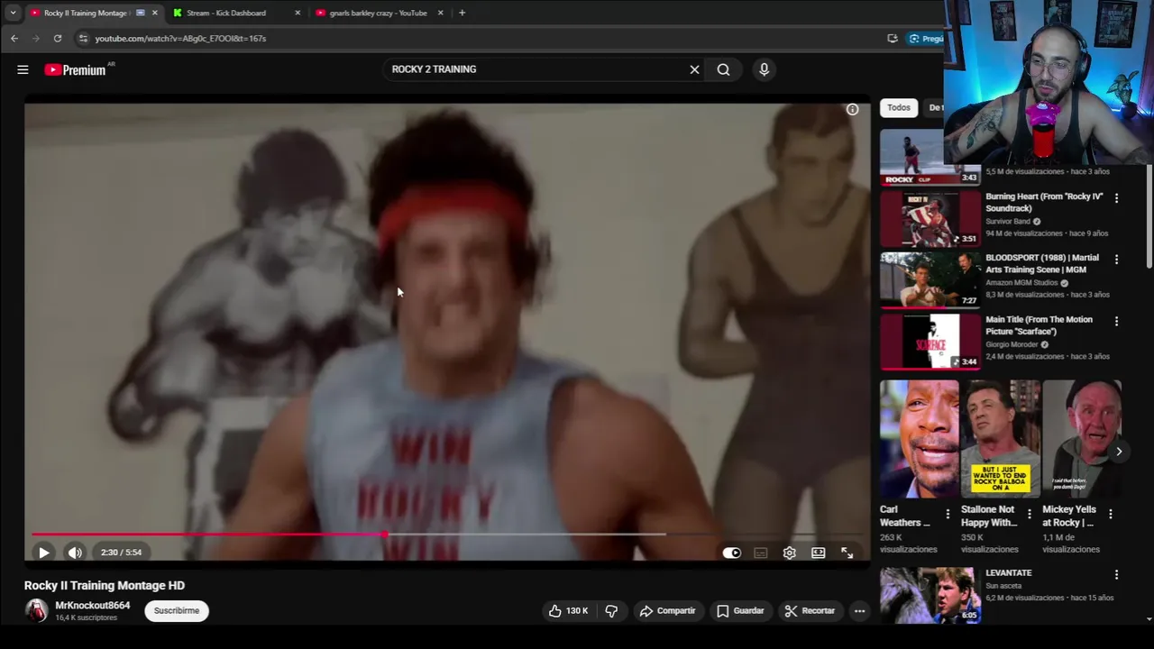Viewport: 1154px width, 649px height.
Task: Share the video via Compartir
Action: coord(667,610)
